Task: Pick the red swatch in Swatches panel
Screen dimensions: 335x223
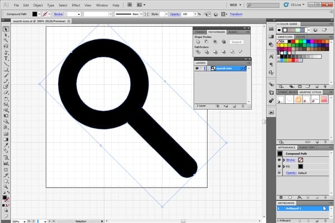Action: click(x=293, y=41)
